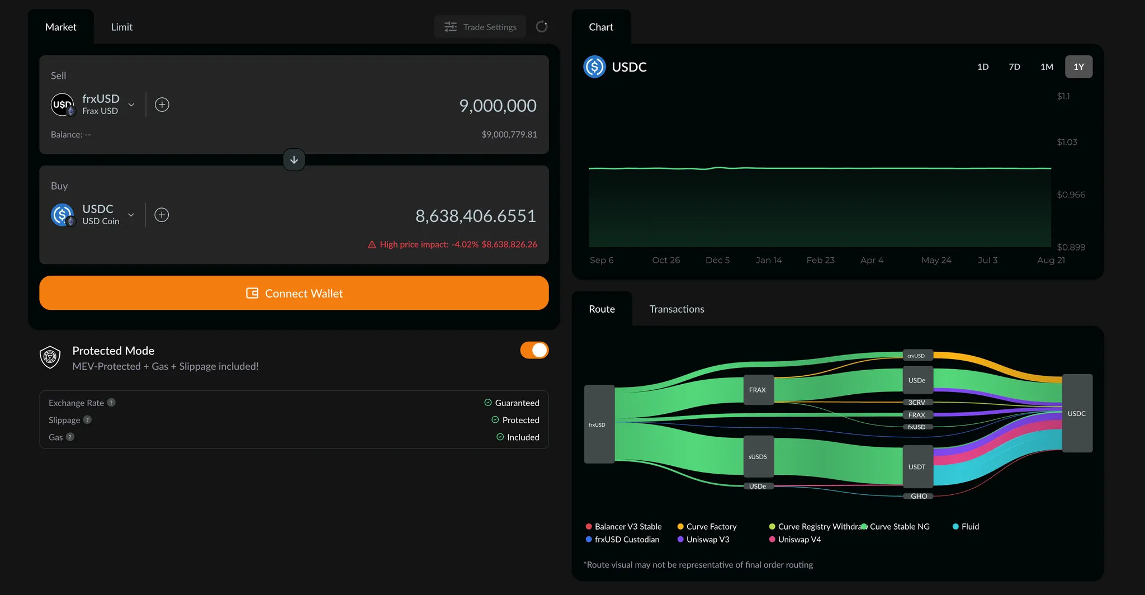Click Curve Registry Withdraw legend color dot
Screen dimensions: 1145x595
click(x=772, y=527)
